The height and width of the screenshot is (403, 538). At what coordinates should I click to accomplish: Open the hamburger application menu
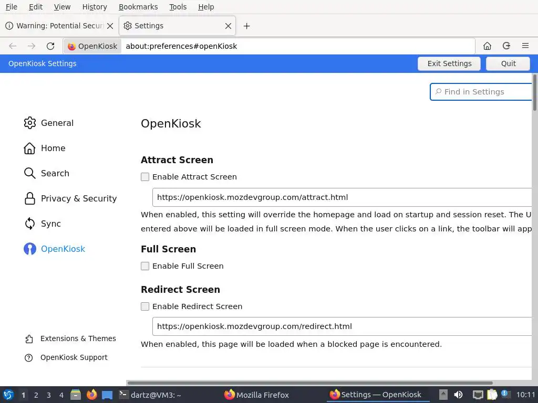525,46
